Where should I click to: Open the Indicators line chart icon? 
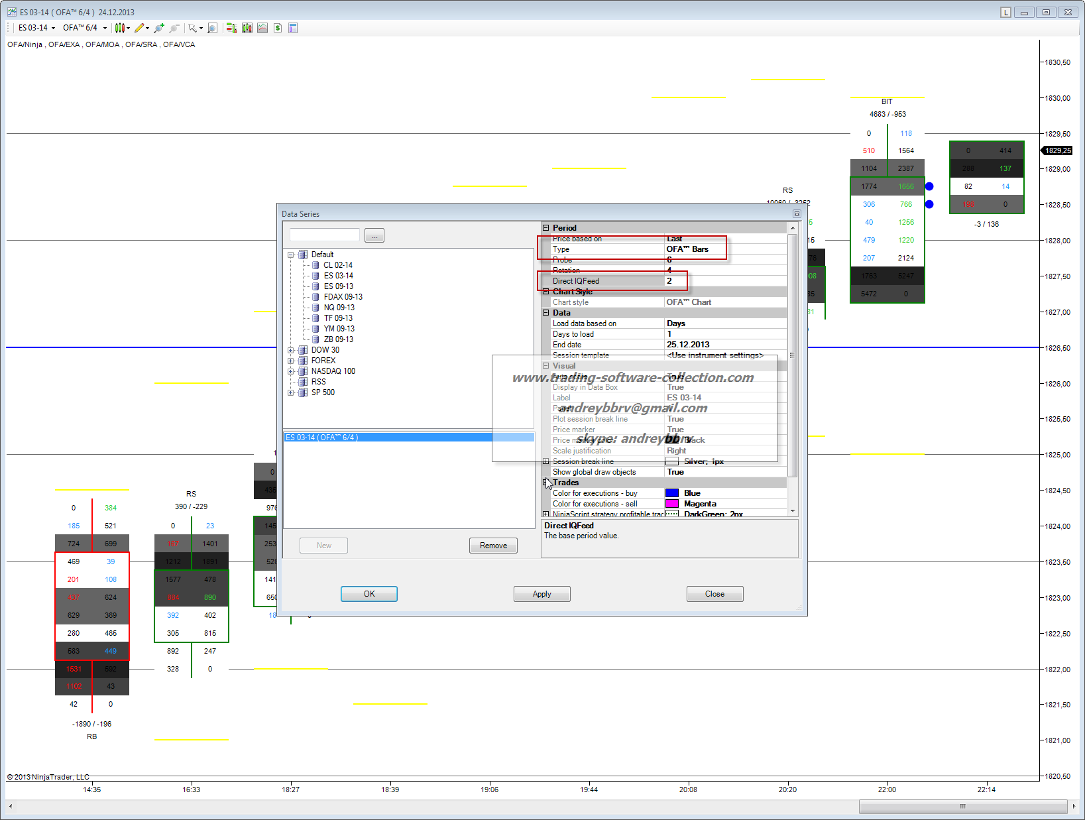pyautogui.click(x=262, y=28)
